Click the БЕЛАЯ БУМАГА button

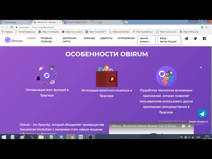coord(146,40)
